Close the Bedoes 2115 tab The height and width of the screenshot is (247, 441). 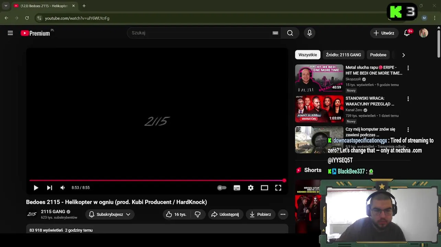(x=73, y=6)
